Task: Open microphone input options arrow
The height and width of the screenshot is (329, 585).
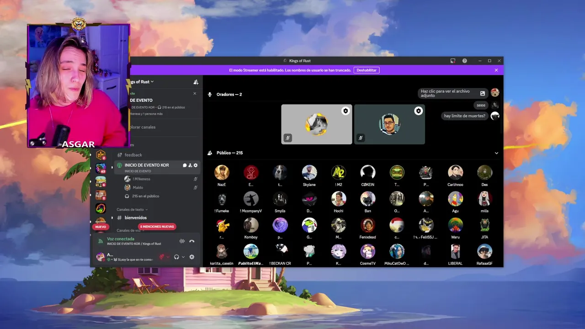Action: [167, 257]
